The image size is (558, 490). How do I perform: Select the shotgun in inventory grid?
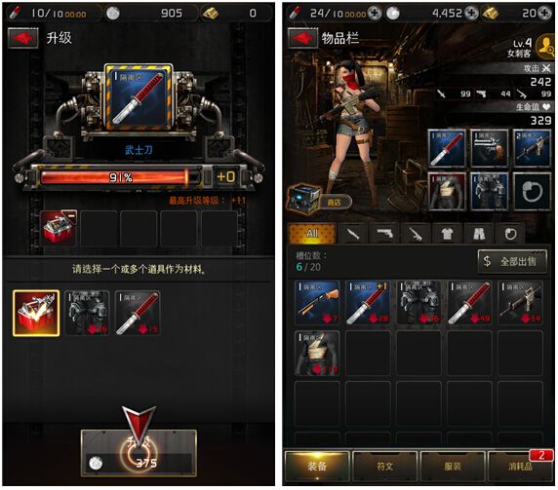(x=317, y=302)
